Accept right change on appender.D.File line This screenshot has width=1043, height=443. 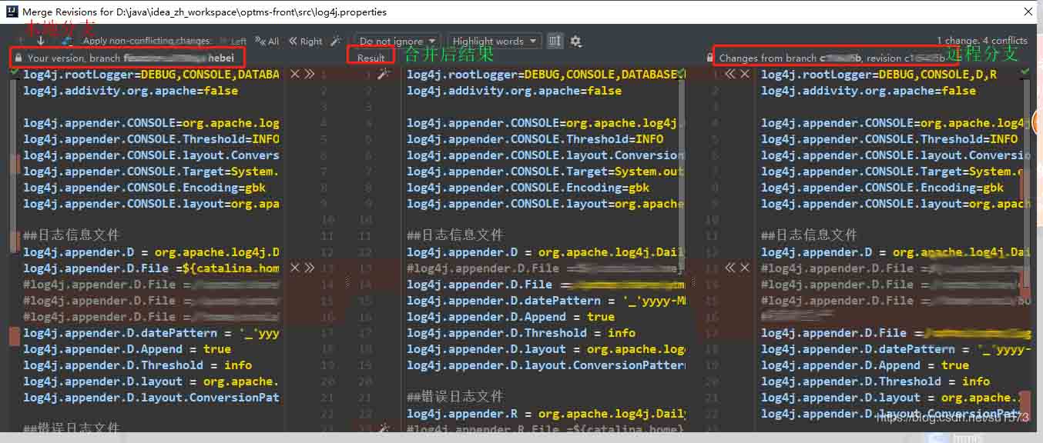pos(730,268)
